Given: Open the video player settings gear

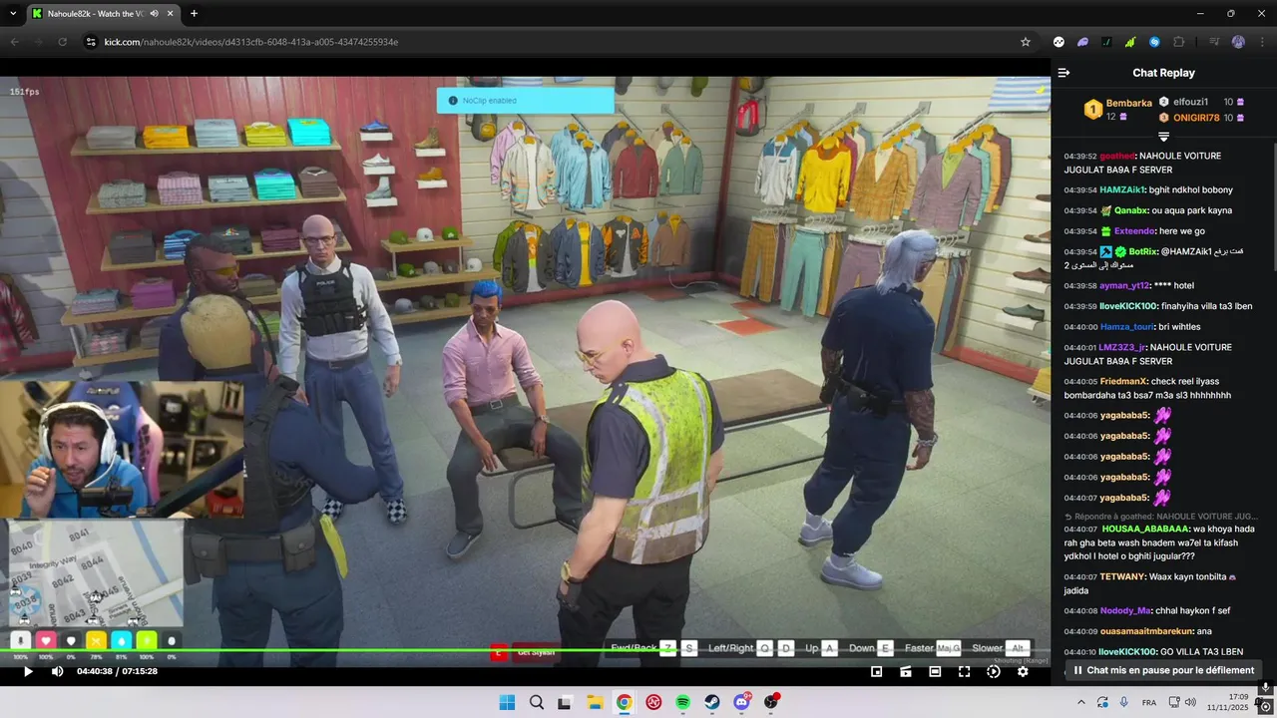Looking at the screenshot, I should [1023, 672].
